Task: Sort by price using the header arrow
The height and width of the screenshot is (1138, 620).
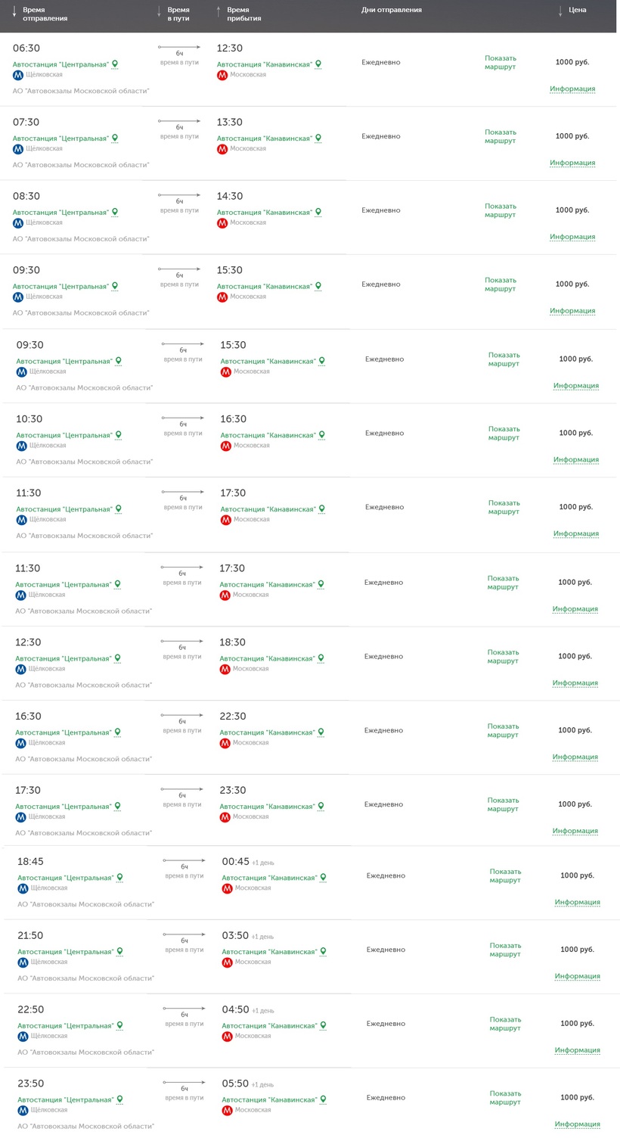Action: point(560,11)
